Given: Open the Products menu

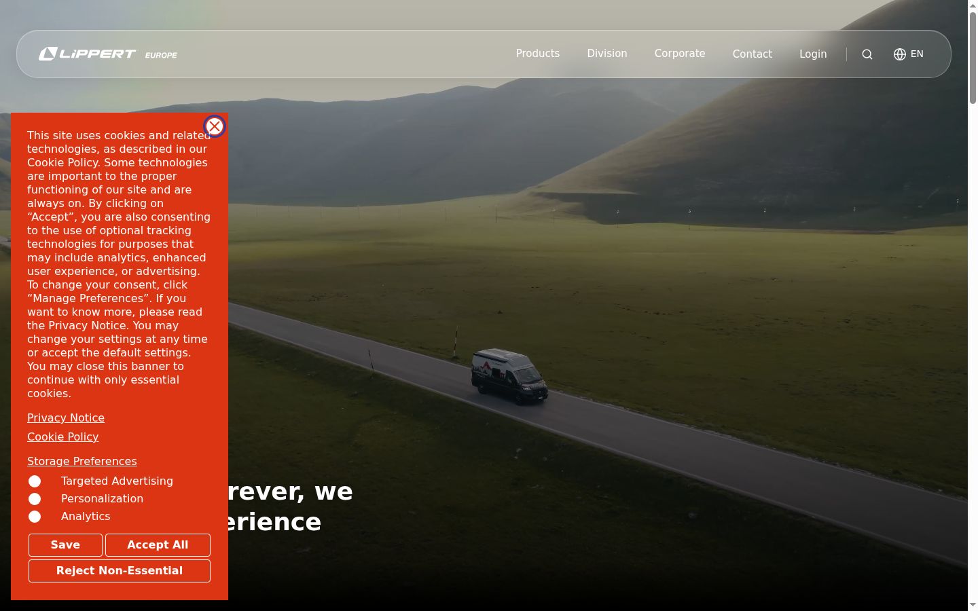Looking at the screenshot, I should pyautogui.click(x=538, y=54).
